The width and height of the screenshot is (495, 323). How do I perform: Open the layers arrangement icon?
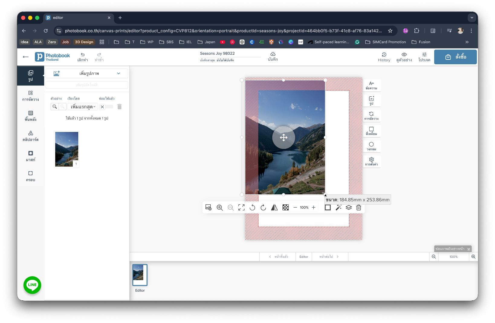tap(349, 207)
